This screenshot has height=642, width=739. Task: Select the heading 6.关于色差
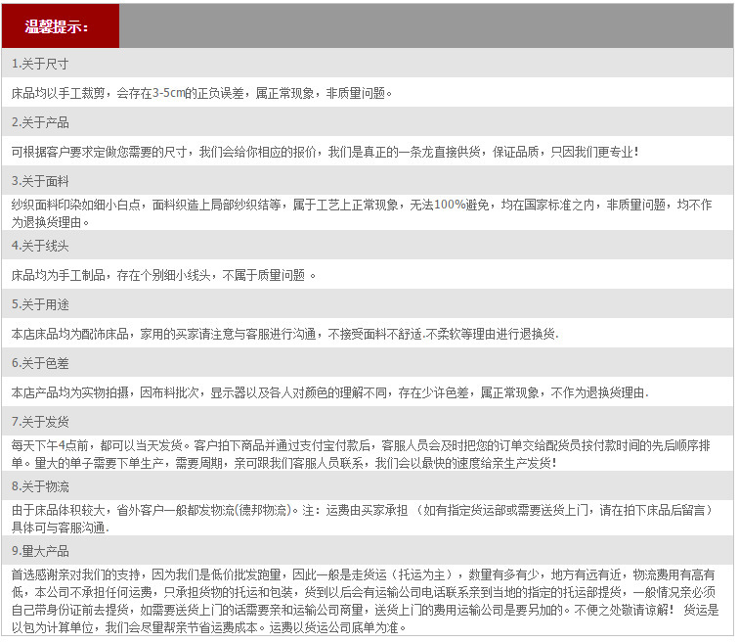40,363
